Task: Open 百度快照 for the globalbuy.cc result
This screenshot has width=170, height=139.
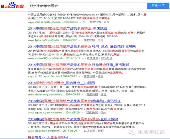Action: pos(90,131)
